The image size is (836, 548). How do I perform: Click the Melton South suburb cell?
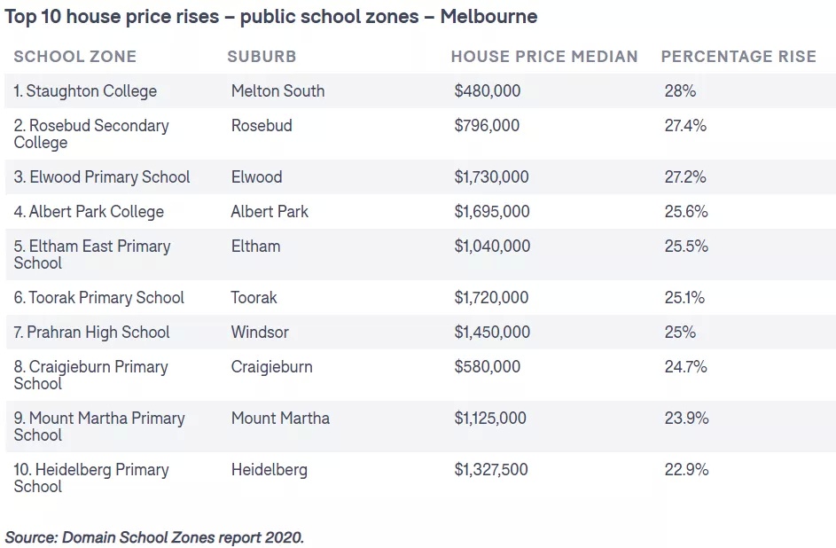click(277, 91)
